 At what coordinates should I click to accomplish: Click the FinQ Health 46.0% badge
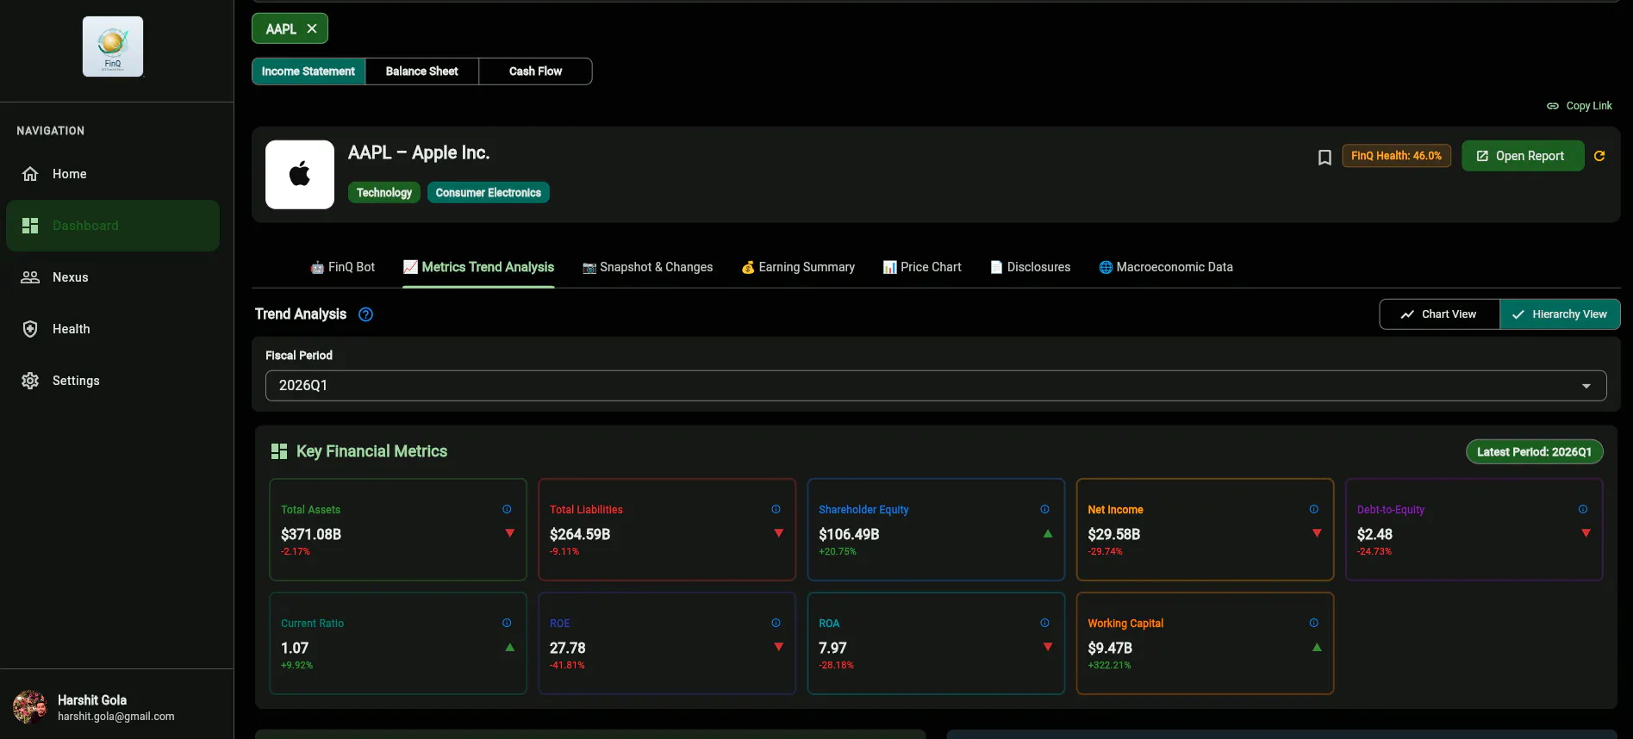(x=1396, y=156)
